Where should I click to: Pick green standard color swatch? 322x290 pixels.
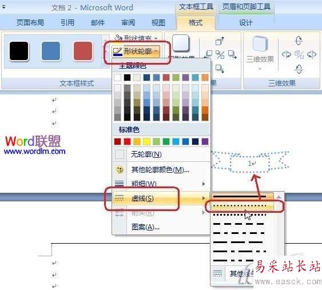(x=166, y=141)
